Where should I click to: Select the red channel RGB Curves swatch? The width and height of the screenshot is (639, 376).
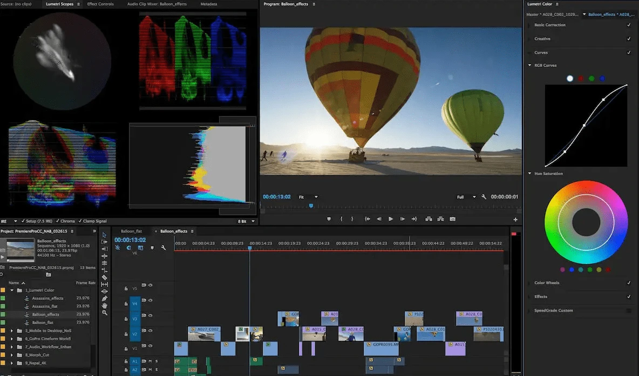click(x=581, y=79)
